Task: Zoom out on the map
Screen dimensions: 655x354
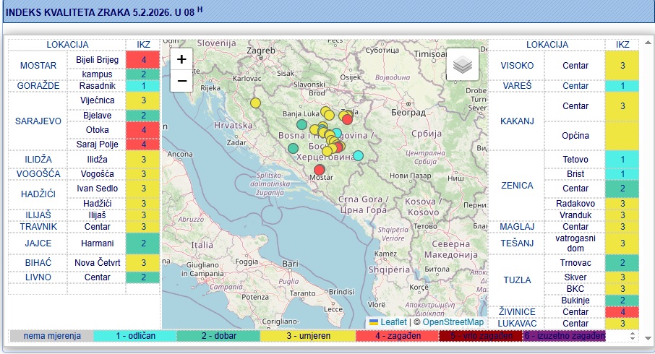Action: (181, 81)
